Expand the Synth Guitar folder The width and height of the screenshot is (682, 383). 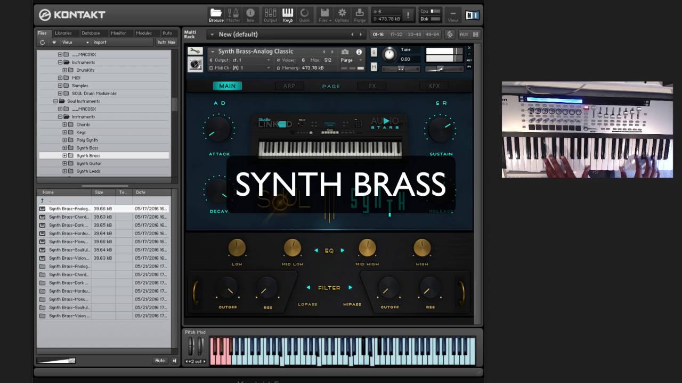pos(65,163)
